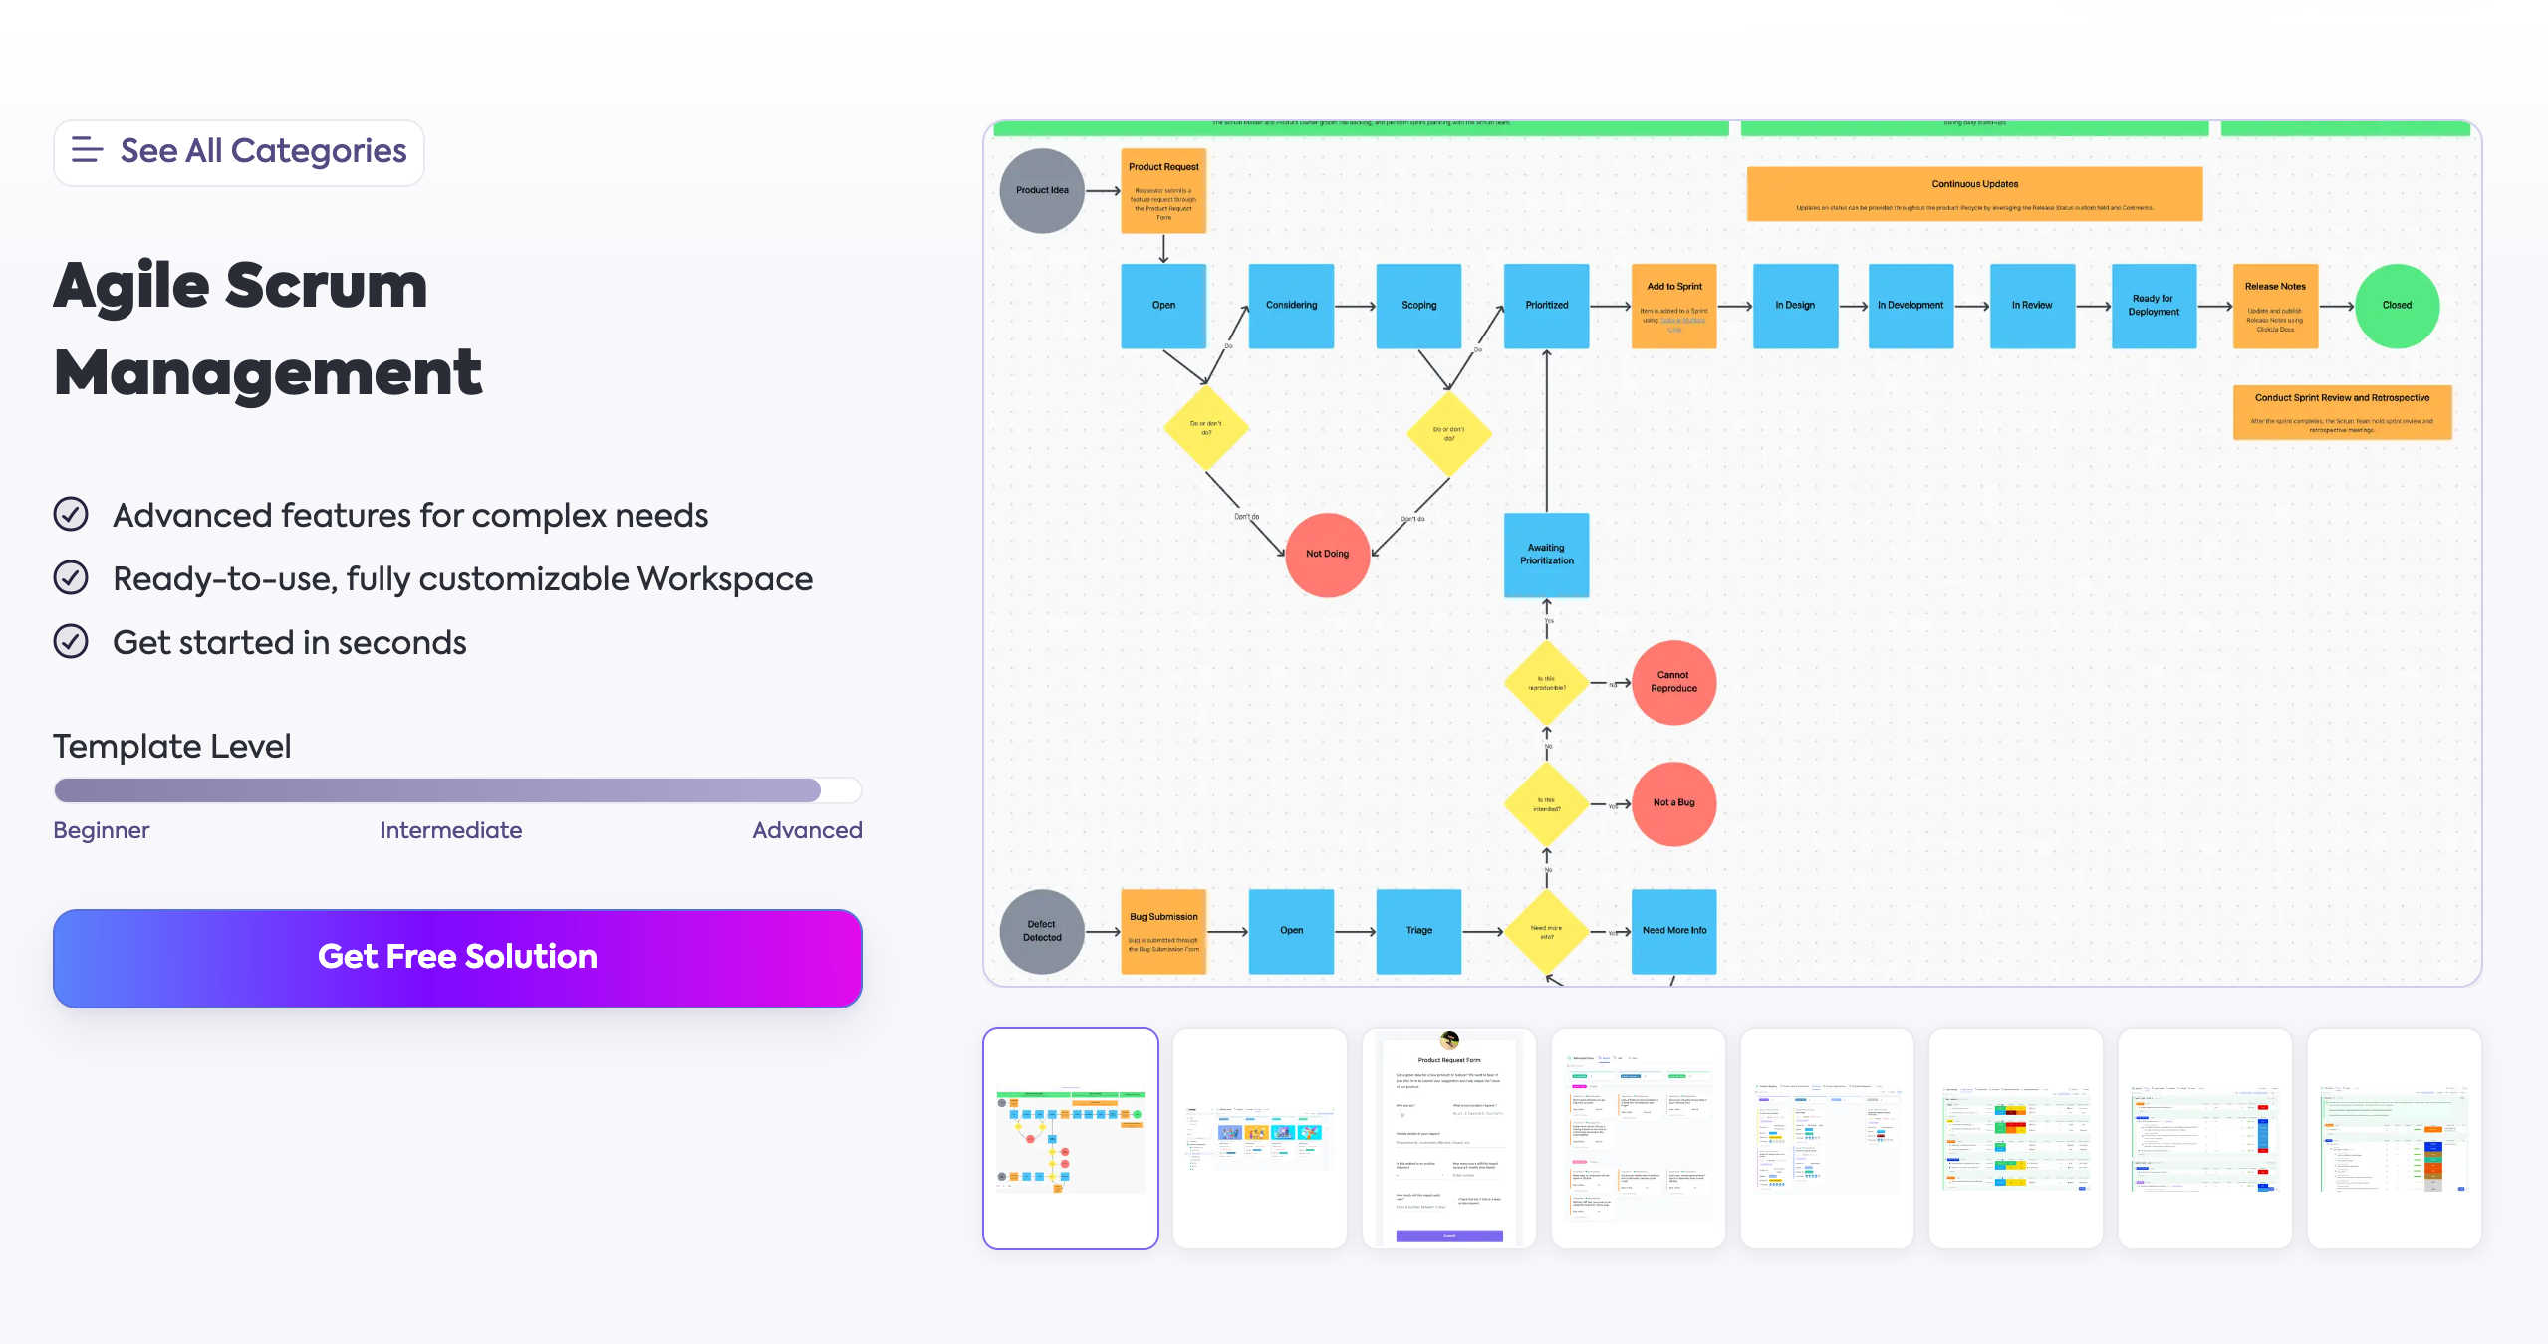Click the Considering blue box in flowchart
Viewport: 2548px width, 1344px height.
[x=1291, y=306]
